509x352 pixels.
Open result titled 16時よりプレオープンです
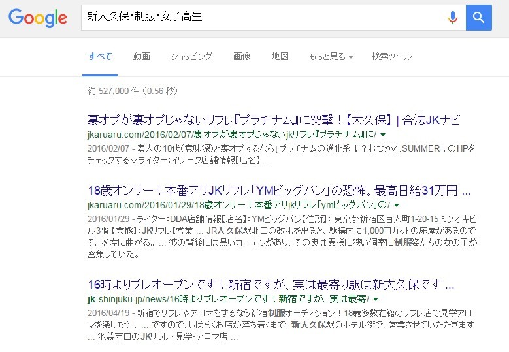coord(271,285)
